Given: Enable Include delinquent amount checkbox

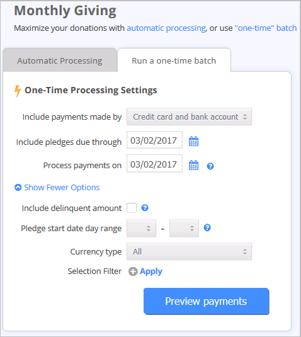Looking at the screenshot, I should tap(132, 208).
